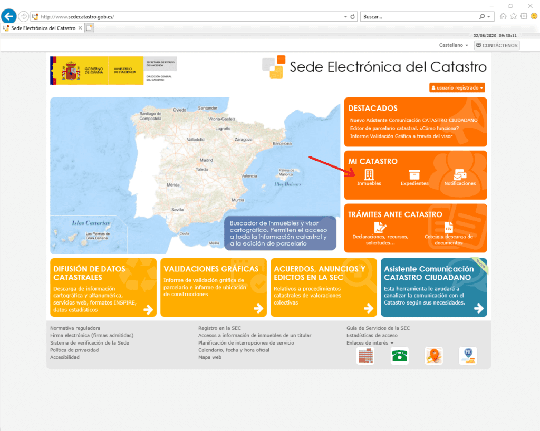Click the browser address bar URL field

click(x=189, y=16)
